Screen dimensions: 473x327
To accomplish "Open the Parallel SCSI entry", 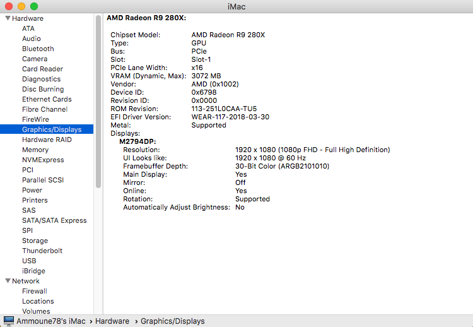I will tap(43, 180).
